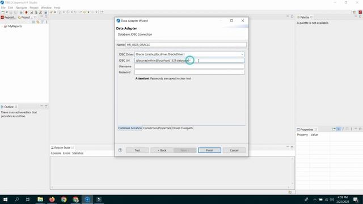
Task: Focus the Username input field
Action: 189,66
